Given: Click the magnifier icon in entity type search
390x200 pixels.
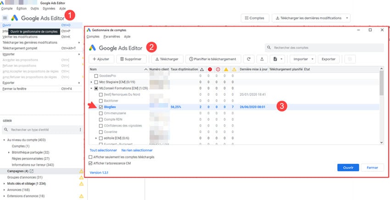Looking at the screenshot, I should [6, 130].
